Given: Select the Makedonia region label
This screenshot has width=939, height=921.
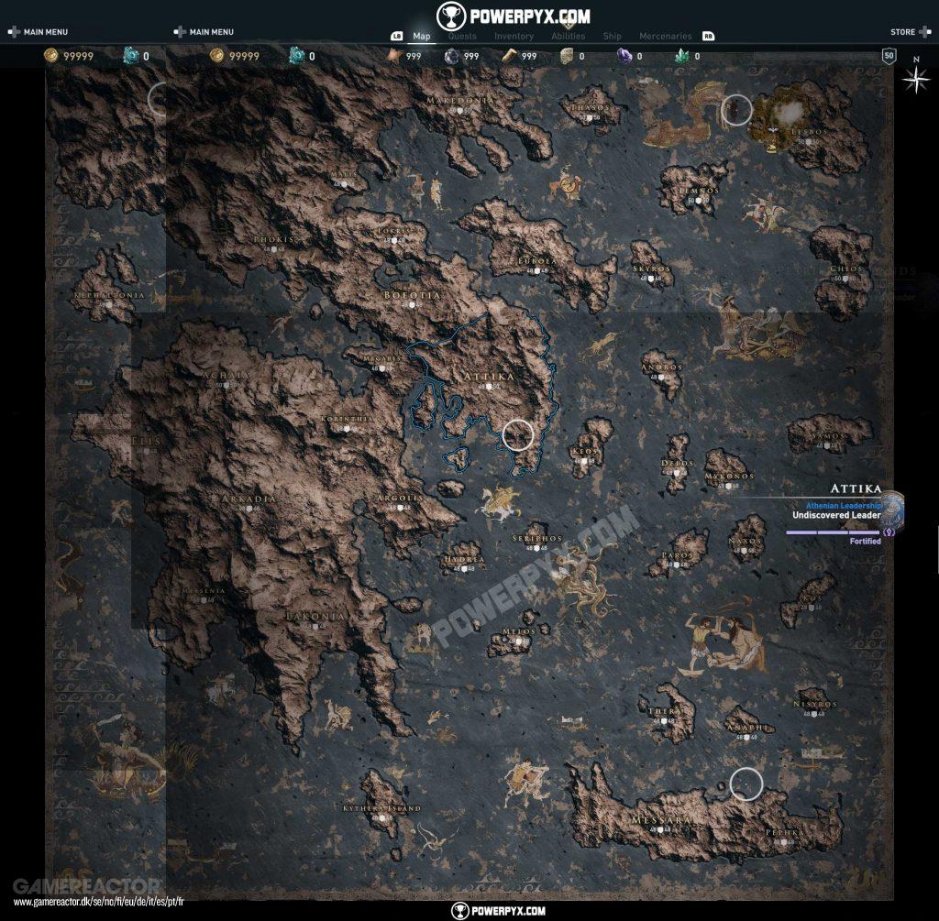Looking at the screenshot, I should tap(460, 101).
